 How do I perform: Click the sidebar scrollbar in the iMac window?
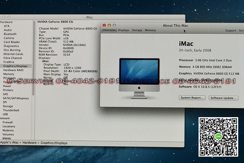(34, 58)
